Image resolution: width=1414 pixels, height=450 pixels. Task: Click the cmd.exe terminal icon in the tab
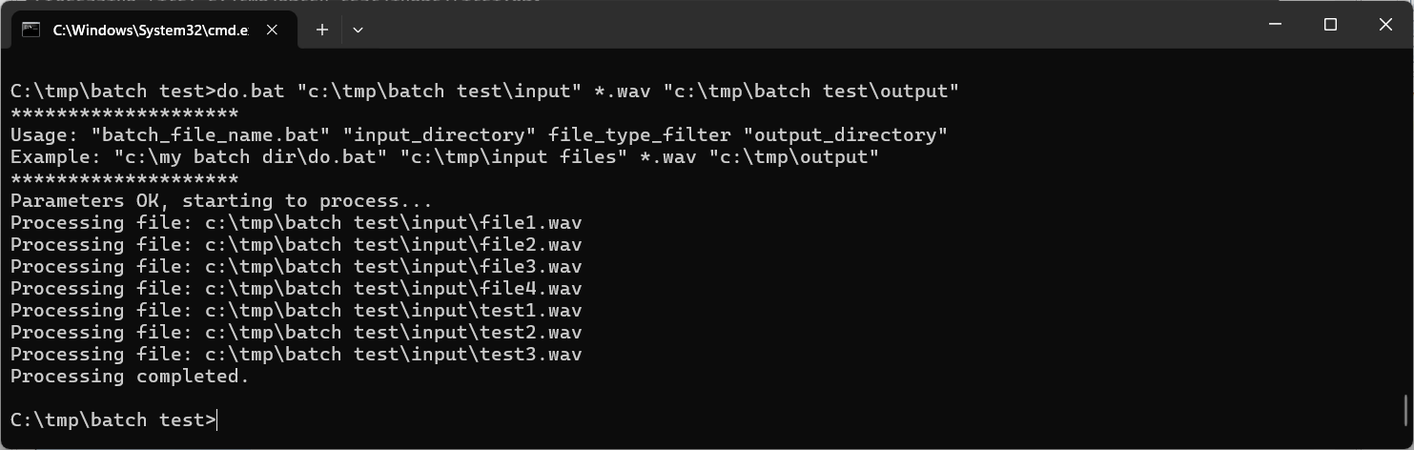(x=31, y=30)
